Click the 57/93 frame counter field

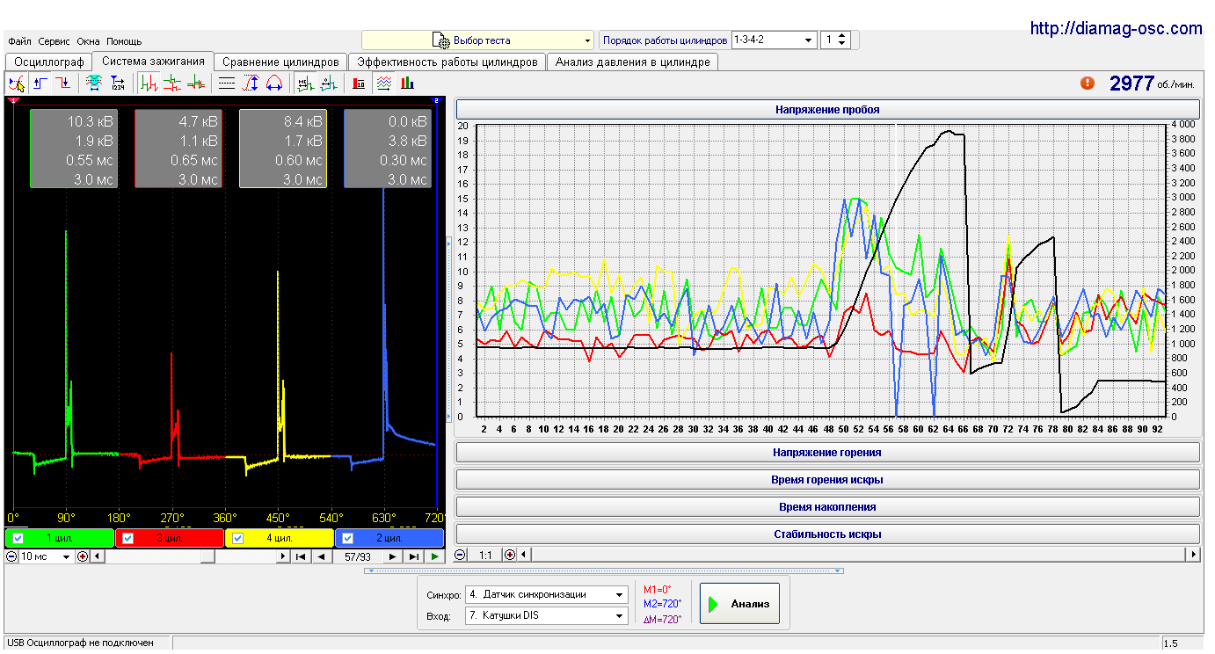click(x=357, y=556)
